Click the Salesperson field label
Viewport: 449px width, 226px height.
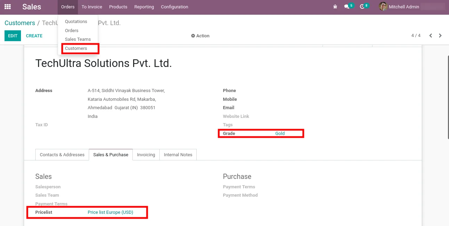(x=48, y=187)
